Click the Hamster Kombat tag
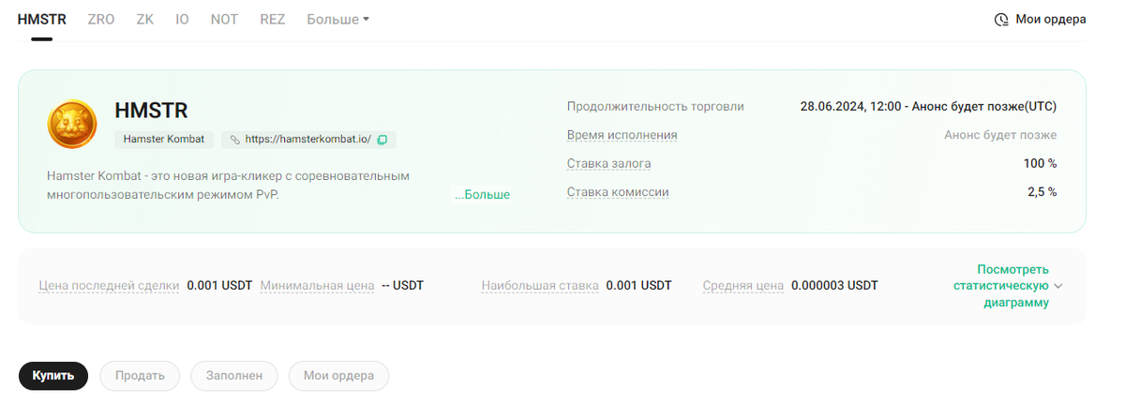Image resolution: width=1125 pixels, height=417 pixels. 164,140
